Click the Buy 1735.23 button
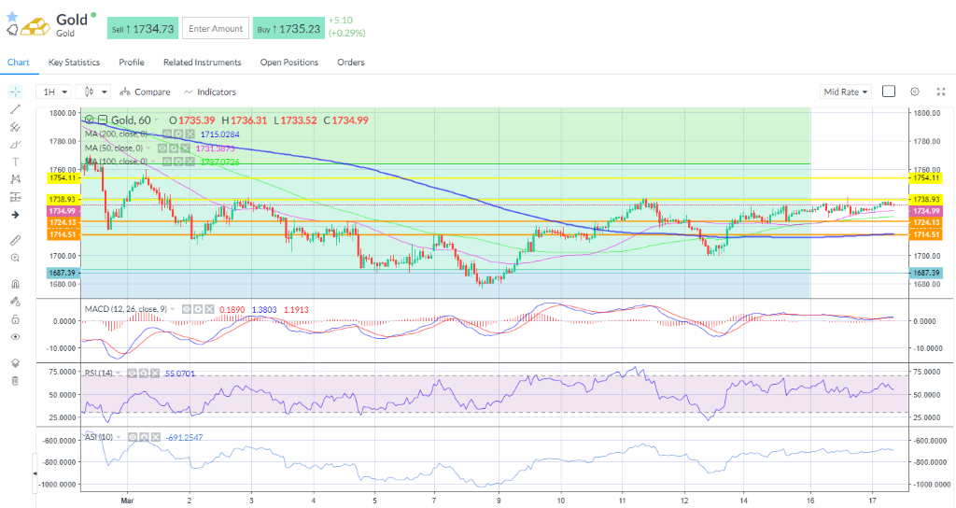 pos(288,29)
